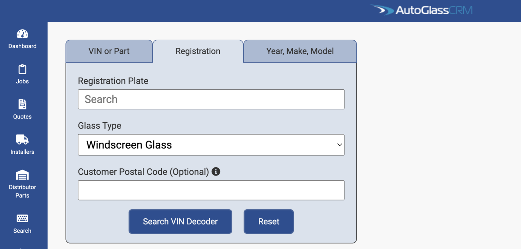Select the Registration tab

198,51
